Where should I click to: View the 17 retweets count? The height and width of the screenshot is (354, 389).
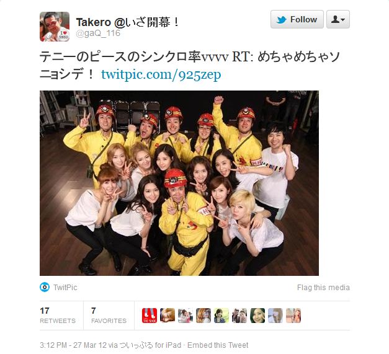[58, 316]
